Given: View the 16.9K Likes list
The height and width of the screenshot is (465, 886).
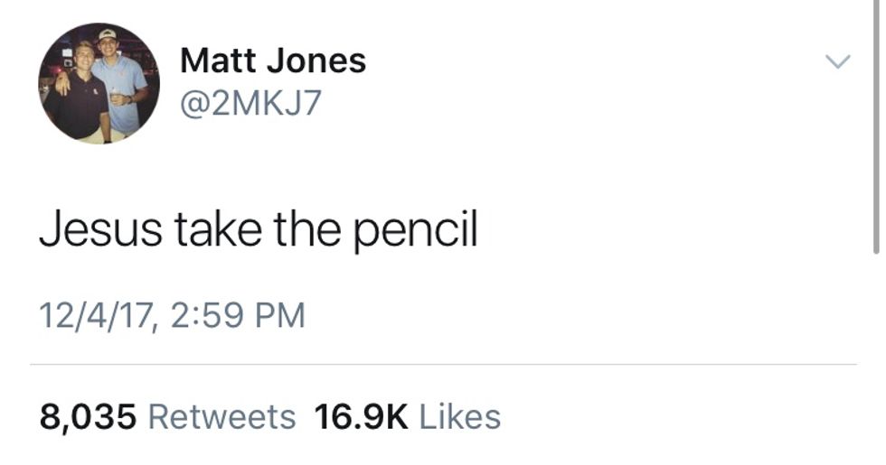Looking at the screenshot, I should pyautogui.click(x=406, y=416).
